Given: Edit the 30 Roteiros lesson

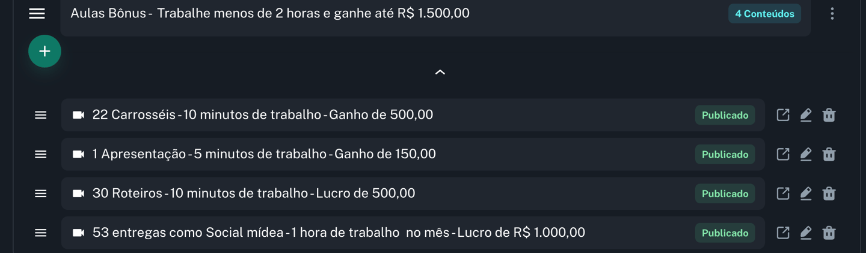Looking at the screenshot, I should point(806,194).
